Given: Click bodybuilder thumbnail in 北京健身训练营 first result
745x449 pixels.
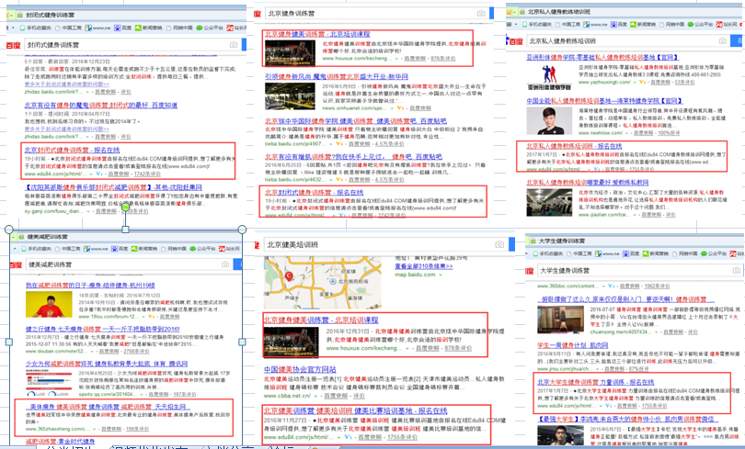Looking at the screenshot, I should click(290, 52).
